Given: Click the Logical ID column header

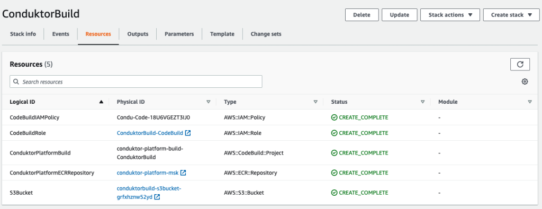Looking at the screenshot, I should (22, 102).
